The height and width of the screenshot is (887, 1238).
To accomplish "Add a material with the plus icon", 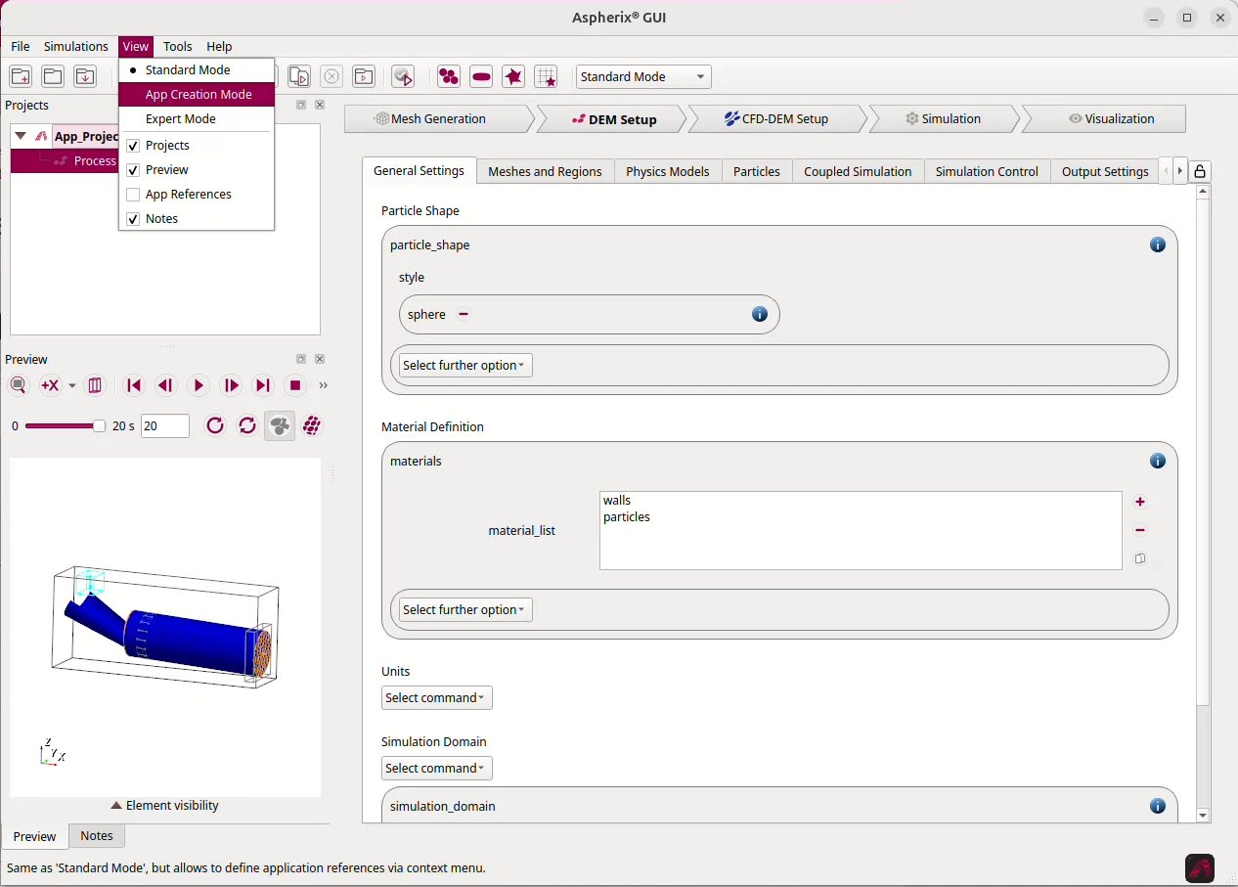I will (x=1140, y=502).
